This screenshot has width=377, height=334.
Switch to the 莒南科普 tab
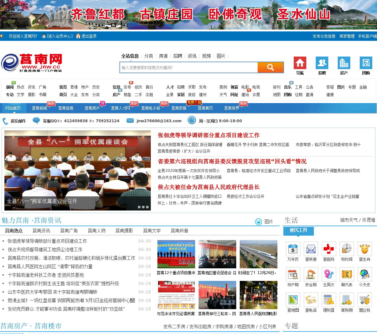180,231
